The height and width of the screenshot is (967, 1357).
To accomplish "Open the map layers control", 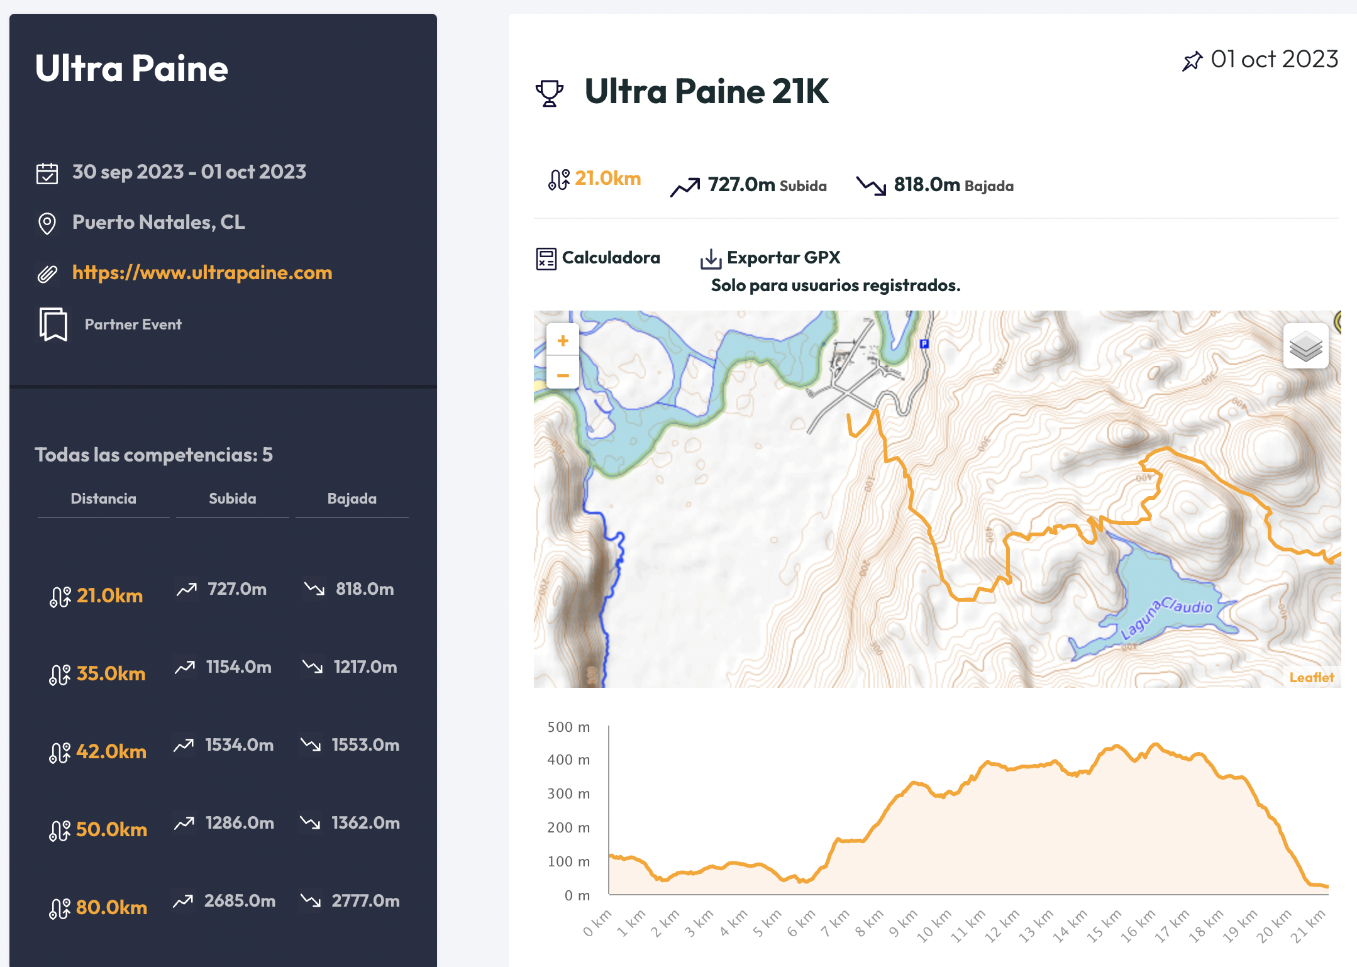I will pos(1305,346).
